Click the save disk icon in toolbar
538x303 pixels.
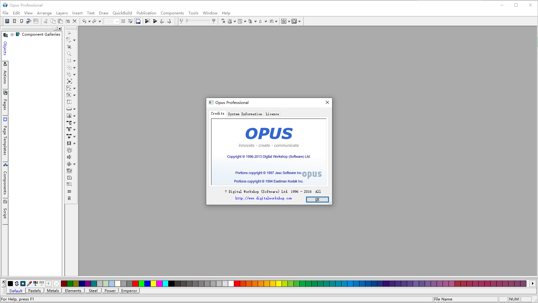pyautogui.click(x=36, y=21)
